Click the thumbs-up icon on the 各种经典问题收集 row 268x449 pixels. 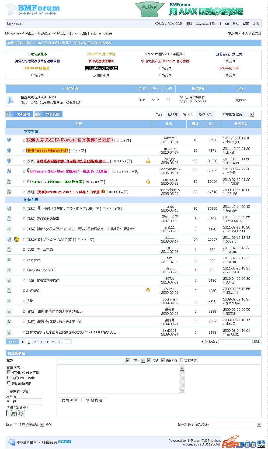[148, 161]
